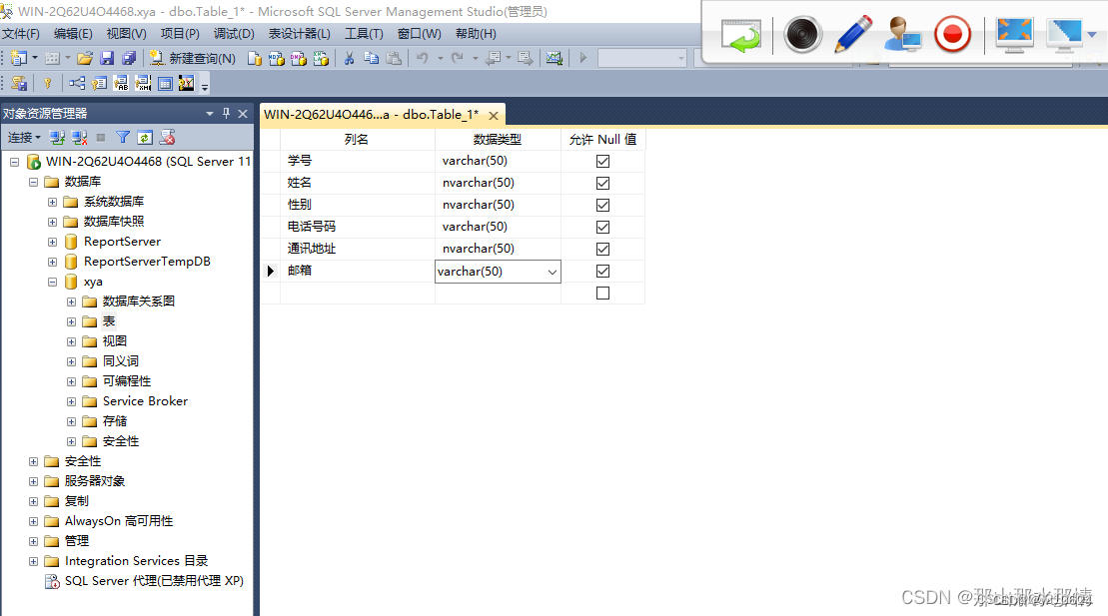1108x616 pixels.
Task: Click the Manage Check Constraints icon
Action: [x=165, y=83]
